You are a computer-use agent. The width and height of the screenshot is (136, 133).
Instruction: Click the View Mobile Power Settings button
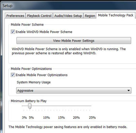(74, 41)
